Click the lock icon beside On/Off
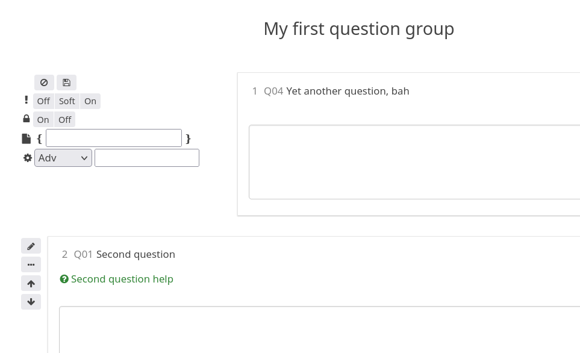Viewport: 580px width, 353px height. pos(27,119)
